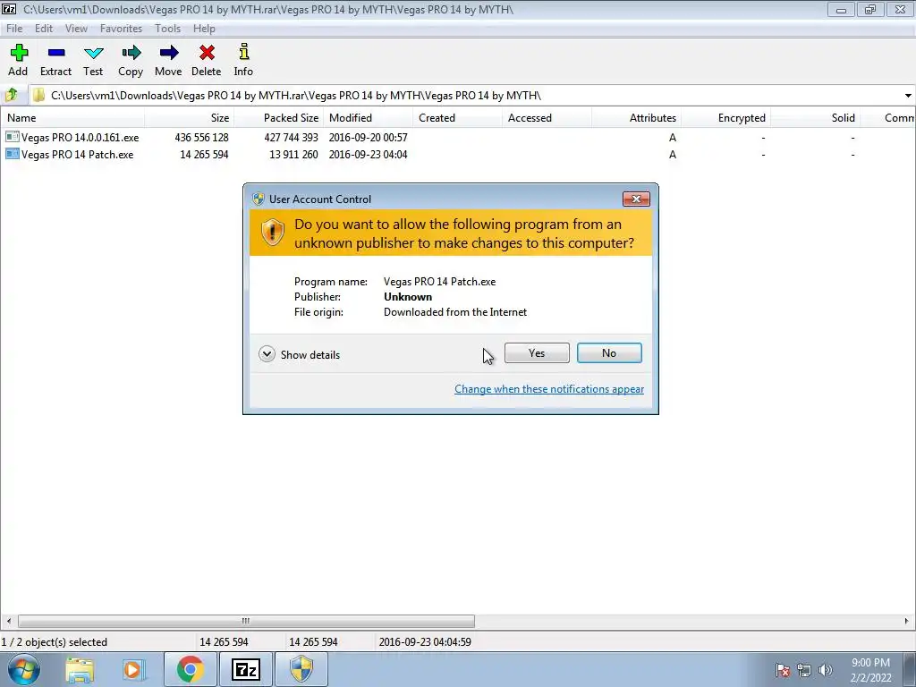916x687 pixels.
Task: Click packed size value 13 911 260
Action: click(293, 154)
